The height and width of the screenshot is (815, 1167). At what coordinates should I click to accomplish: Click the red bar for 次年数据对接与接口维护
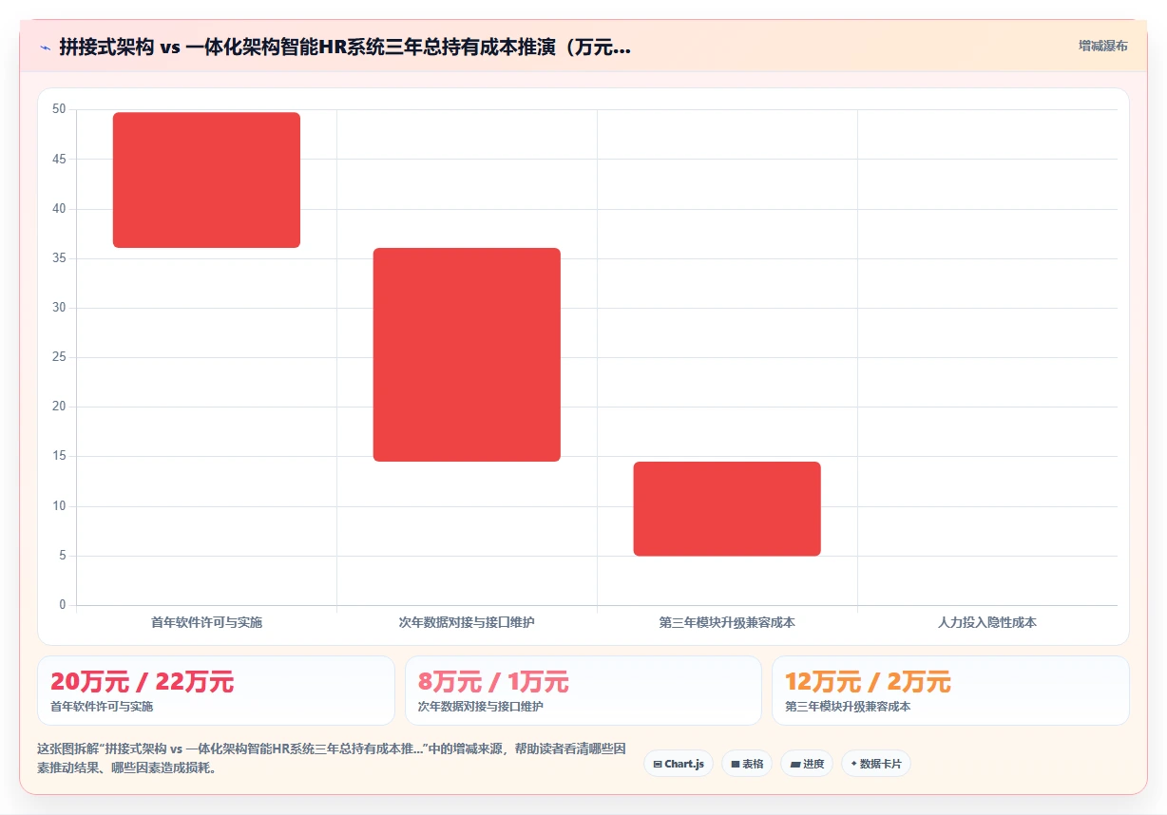coord(467,354)
